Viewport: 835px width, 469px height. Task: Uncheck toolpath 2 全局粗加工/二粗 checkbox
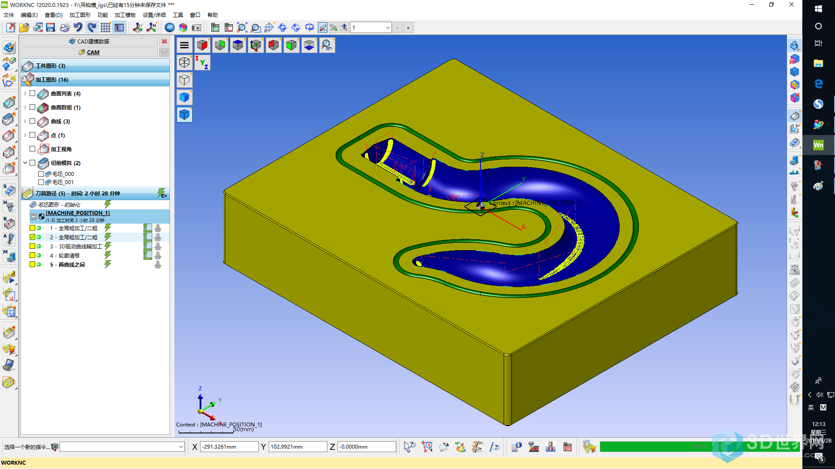[32, 237]
